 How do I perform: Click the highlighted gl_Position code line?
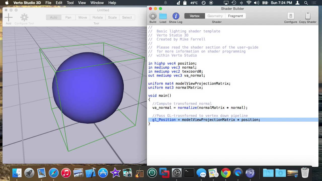pyautogui.click(x=233, y=120)
